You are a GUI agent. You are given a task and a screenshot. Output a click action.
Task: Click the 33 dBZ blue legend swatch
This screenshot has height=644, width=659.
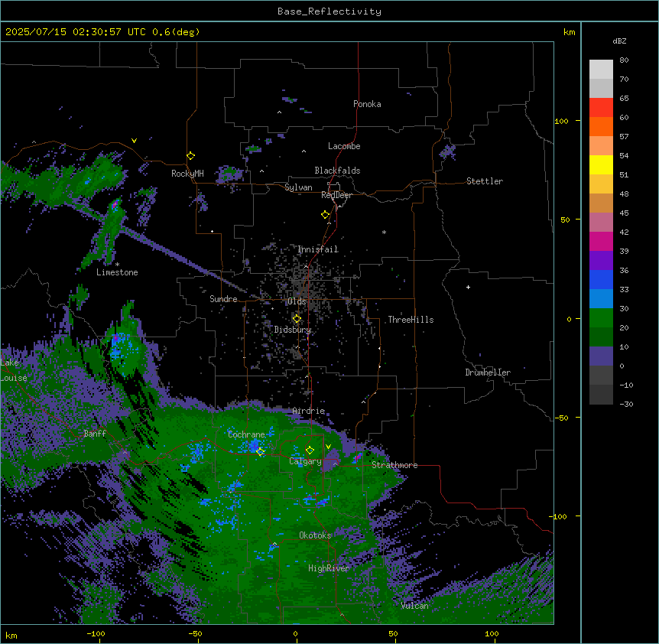601,279
